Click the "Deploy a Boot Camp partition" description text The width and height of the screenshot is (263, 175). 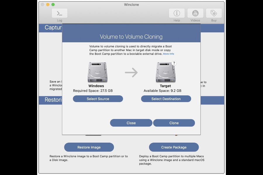[172, 160]
